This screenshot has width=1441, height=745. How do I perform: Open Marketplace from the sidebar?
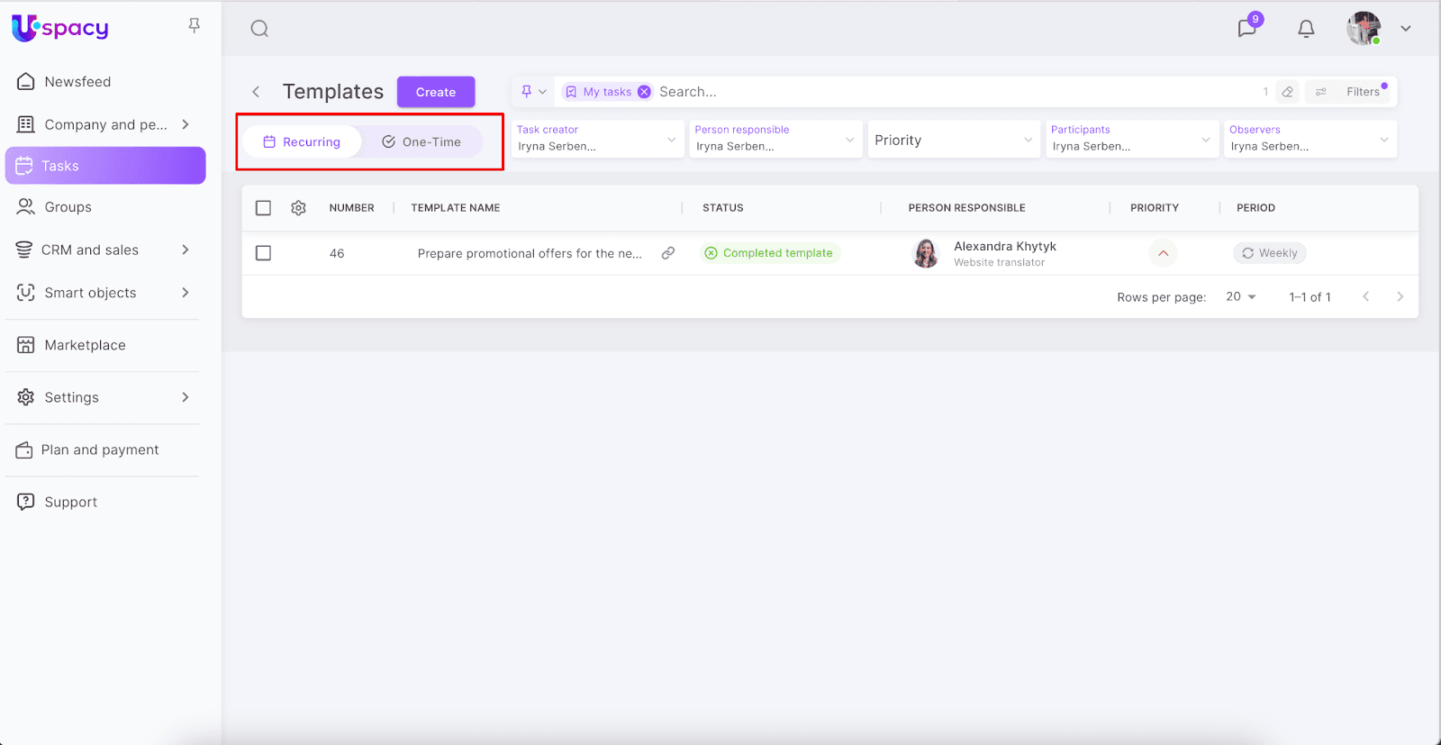pos(85,345)
